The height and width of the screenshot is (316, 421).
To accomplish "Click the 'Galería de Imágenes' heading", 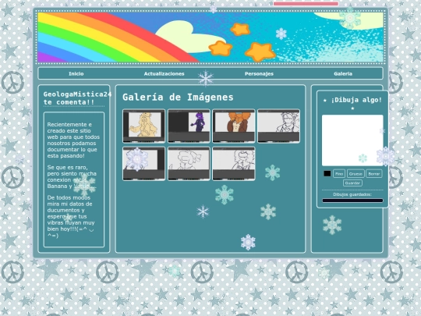I will coord(178,97).
